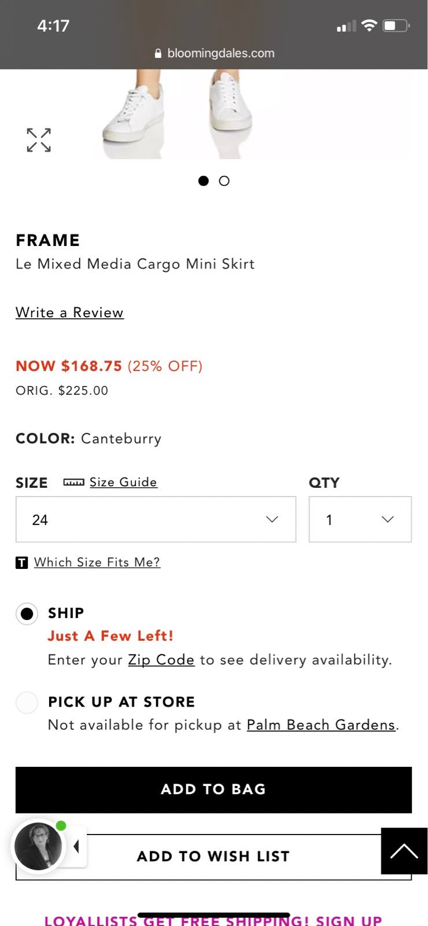The image size is (428, 926).
Task: Click chevron arrow in size selector
Action: pyautogui.click(x=272, y=519)
